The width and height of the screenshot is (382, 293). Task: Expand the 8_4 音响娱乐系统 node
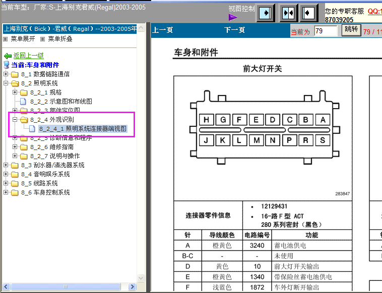[x=6, y=174]
